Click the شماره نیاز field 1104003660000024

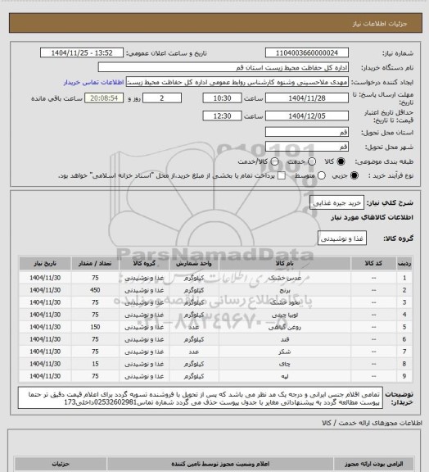307,52
